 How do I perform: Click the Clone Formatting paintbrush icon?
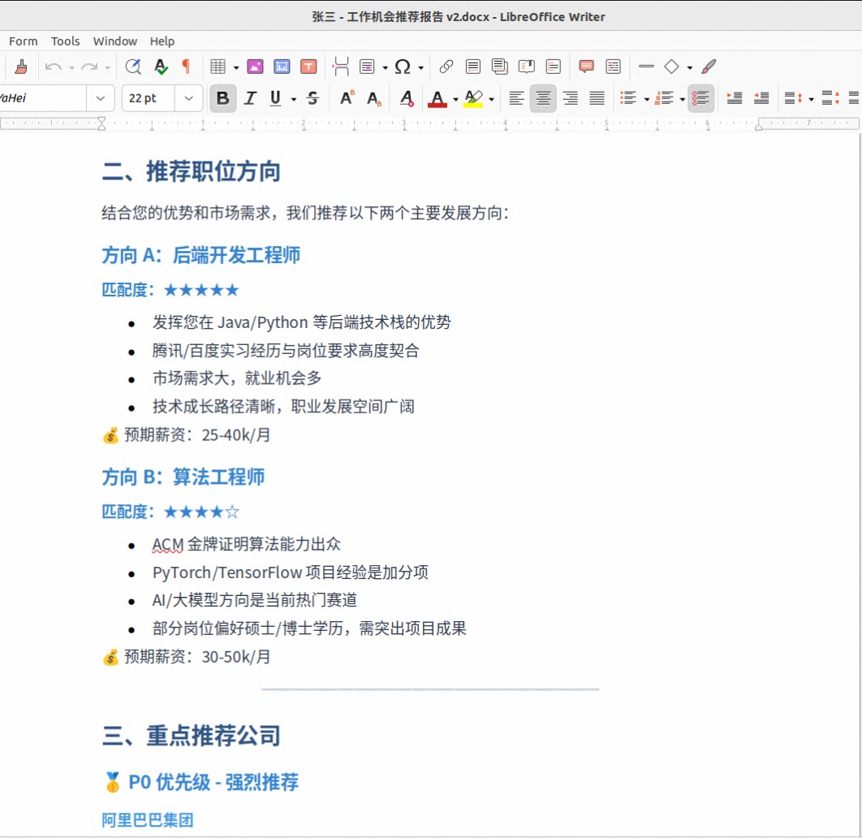(x=21, y=67)
